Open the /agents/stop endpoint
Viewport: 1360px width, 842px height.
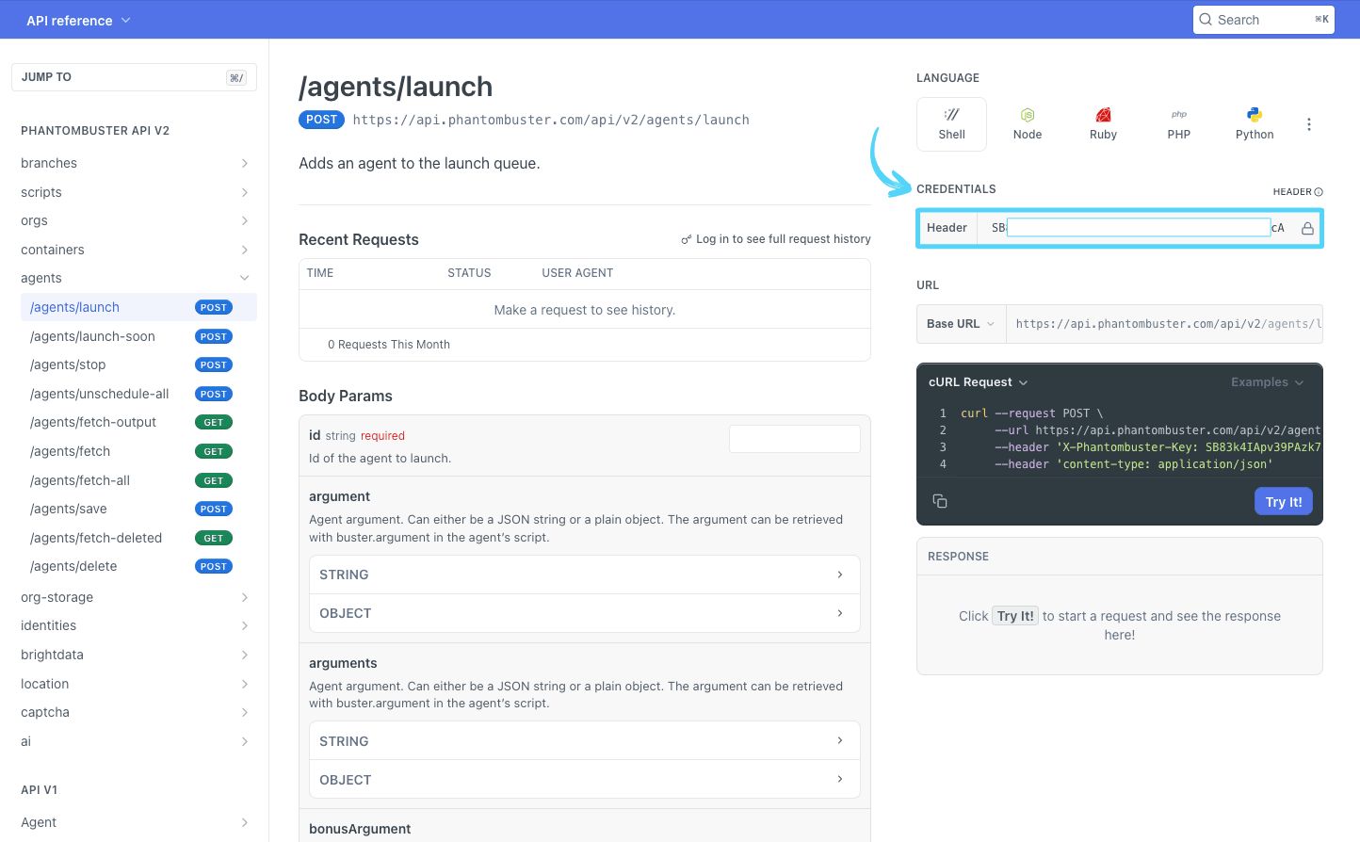[x=138, y=364]
